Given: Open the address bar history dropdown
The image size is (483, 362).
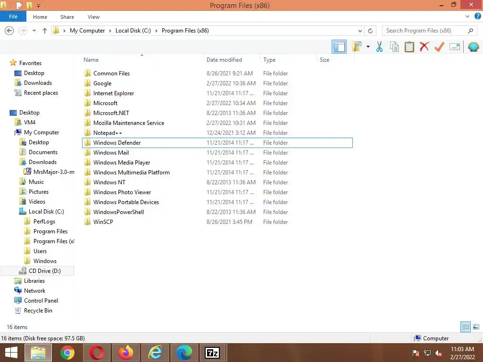Looking at the screenshot, I should coord(360,31).
